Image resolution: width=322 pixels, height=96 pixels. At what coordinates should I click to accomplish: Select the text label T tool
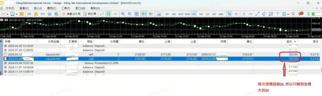[278, 14]
